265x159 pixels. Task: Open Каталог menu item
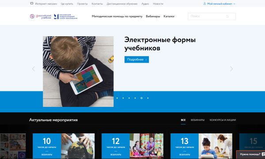coord(169,16)
